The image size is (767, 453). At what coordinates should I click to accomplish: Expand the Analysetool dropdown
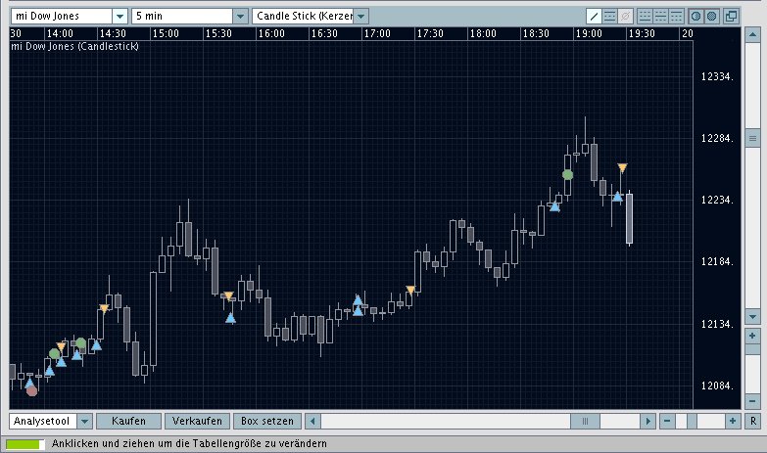(x=84, y=421)
